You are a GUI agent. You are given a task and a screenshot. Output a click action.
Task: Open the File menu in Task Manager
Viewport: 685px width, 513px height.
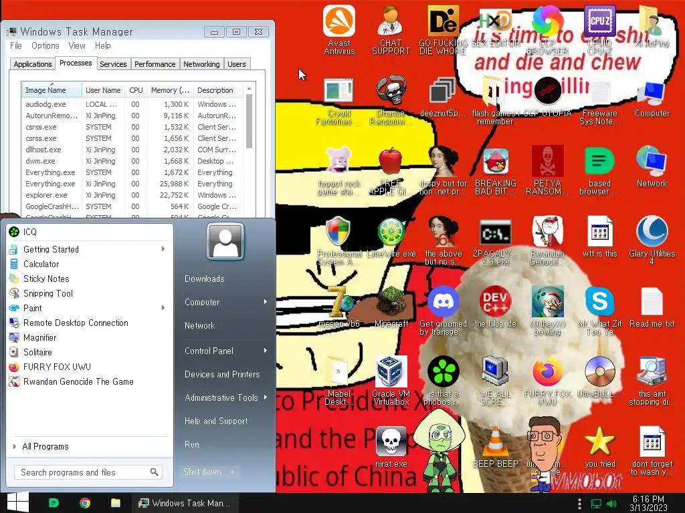click(16, 46)
